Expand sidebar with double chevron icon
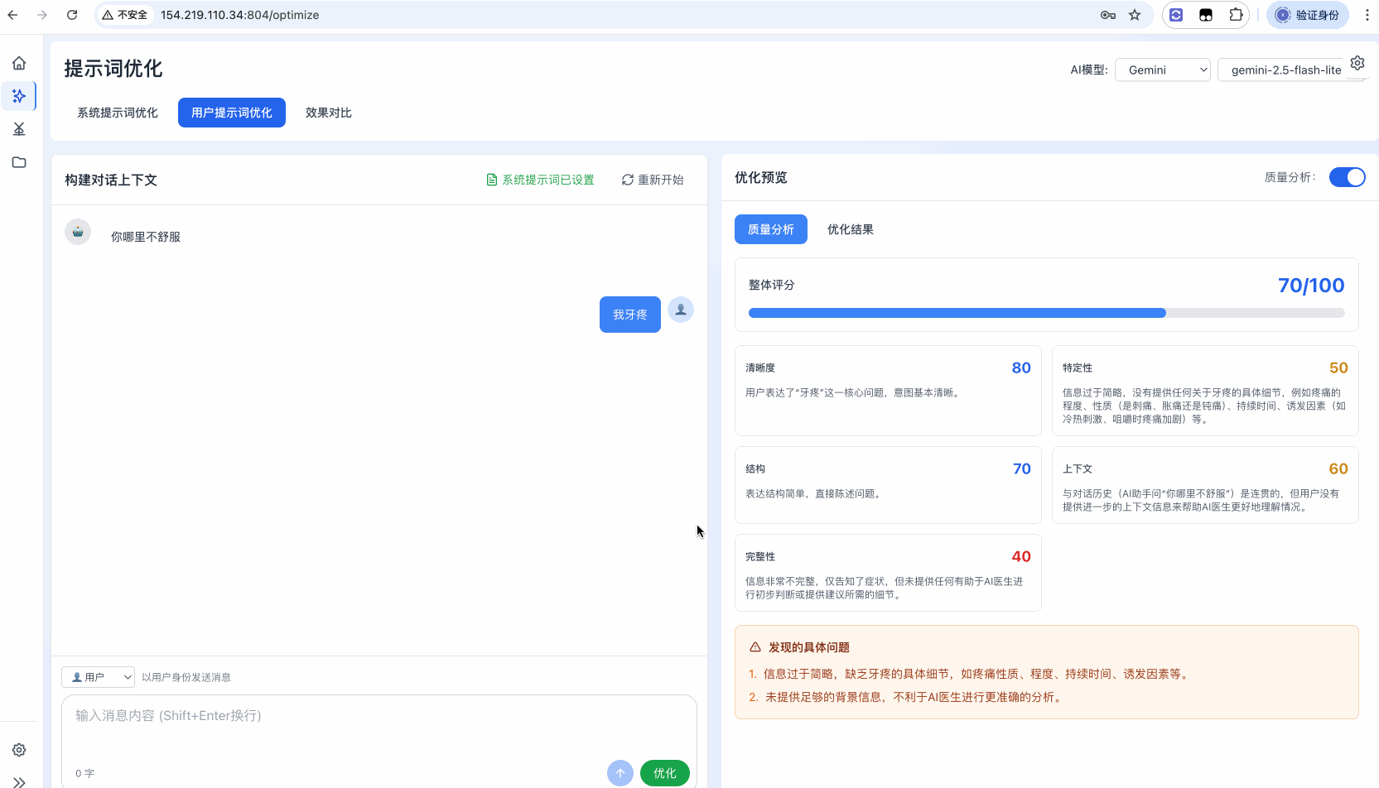The height and width of the screenshot is (788, 1379). coord(19,782)
